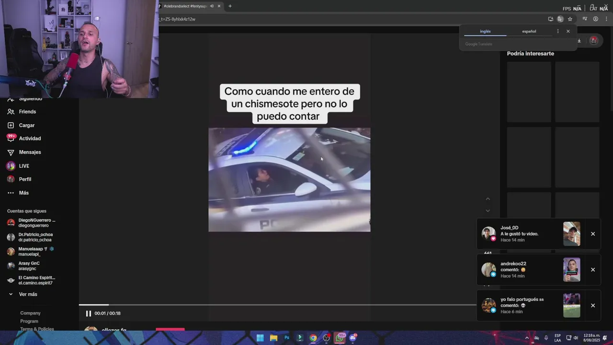Screen dimensions: 613x345
Task: Select the español tab in Google Translate
Action: tap(529, 31)
